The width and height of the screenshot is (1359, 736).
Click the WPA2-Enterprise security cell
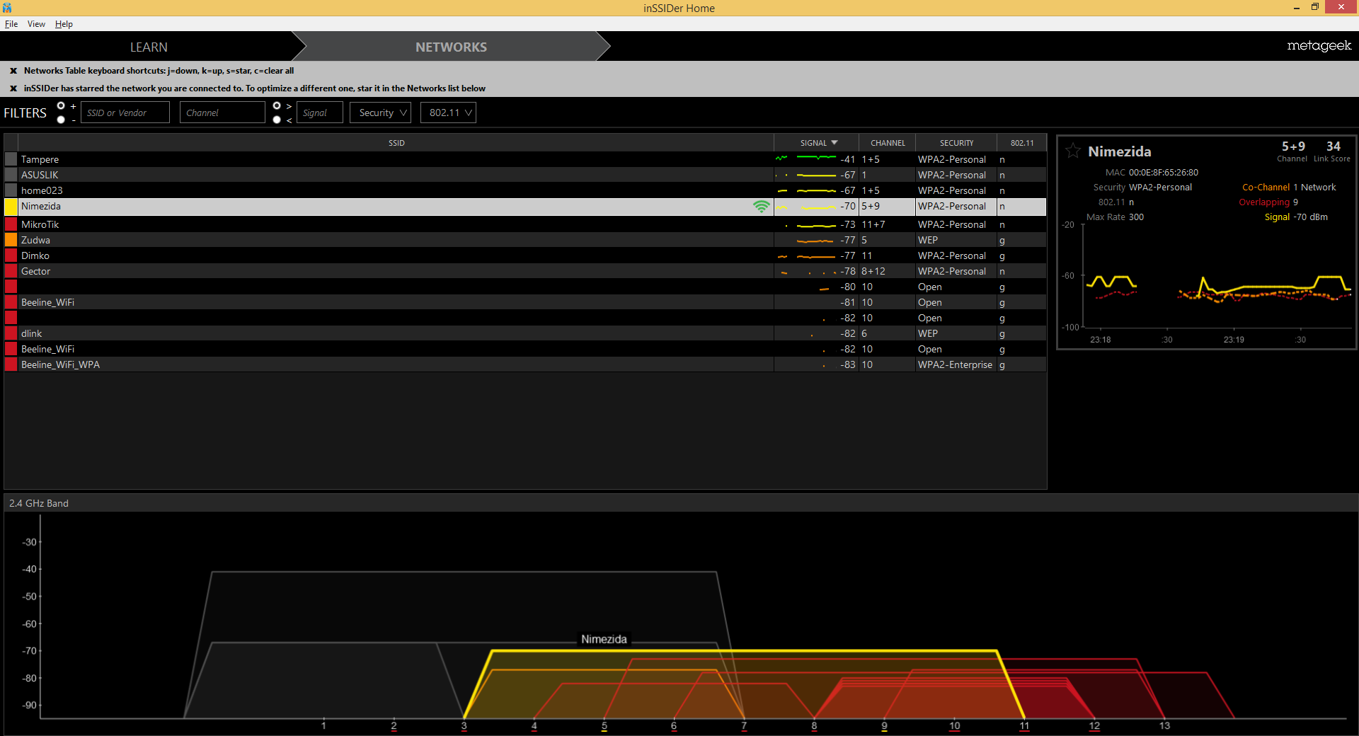(955, 364)
